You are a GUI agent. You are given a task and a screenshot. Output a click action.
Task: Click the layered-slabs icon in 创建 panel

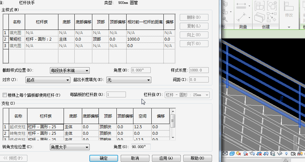pos(259,18)
